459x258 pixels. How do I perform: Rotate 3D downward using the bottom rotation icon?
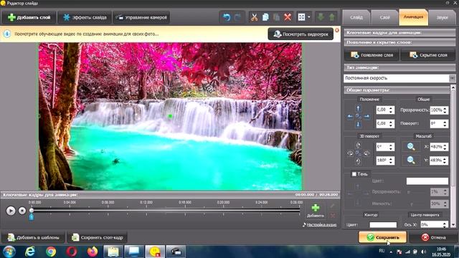[x=359, y=161]
